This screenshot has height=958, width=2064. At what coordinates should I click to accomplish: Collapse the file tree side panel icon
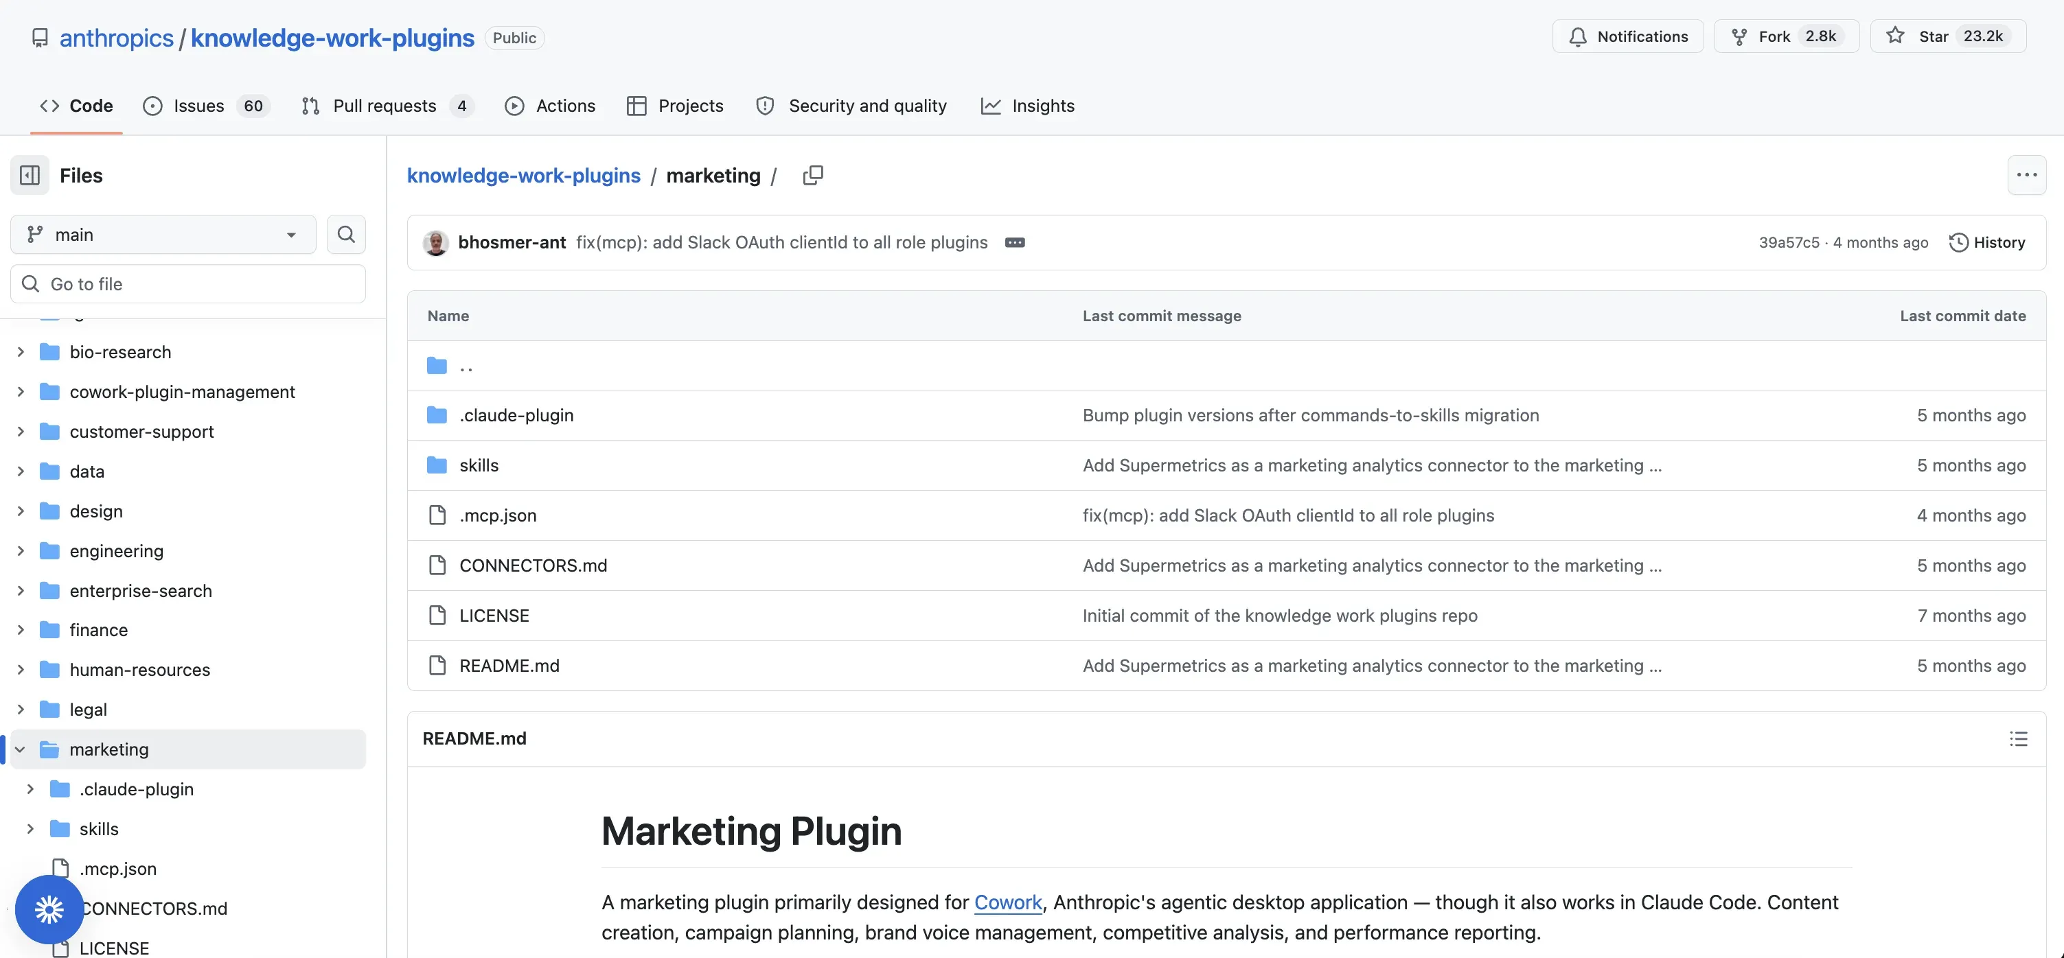point(30,174)
